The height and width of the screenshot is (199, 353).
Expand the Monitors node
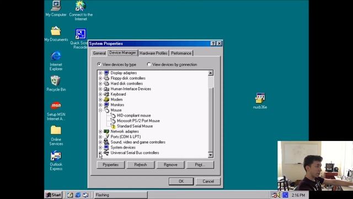[100, 104]
